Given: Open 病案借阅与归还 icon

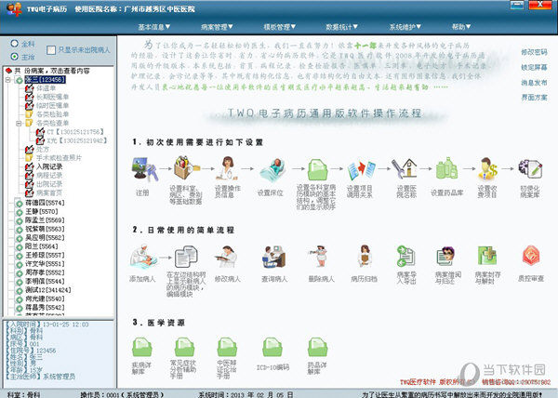Looking at the screenshot, I should tap(446, 256).
